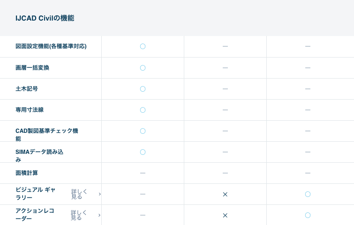Click the circle icon in 土木記号 row
This screenshot has height=225, width=354.
(143, 89)
